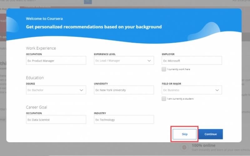Click the University input field
Viewport: 250px width, 156px height.
click(124, 90)
